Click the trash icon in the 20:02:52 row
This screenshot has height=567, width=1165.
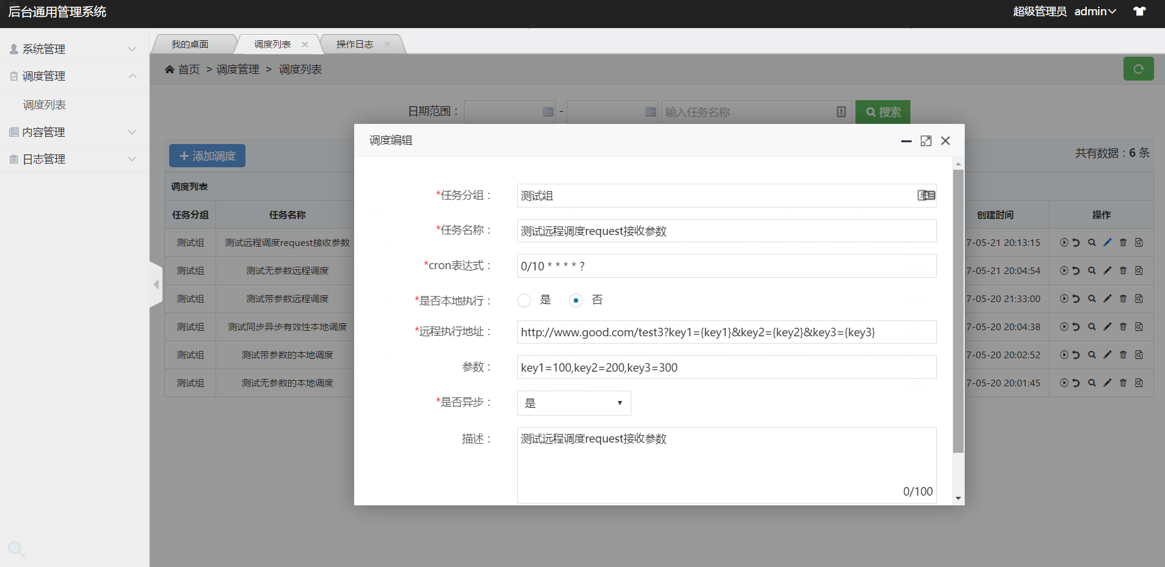(x=1123, y=355)
